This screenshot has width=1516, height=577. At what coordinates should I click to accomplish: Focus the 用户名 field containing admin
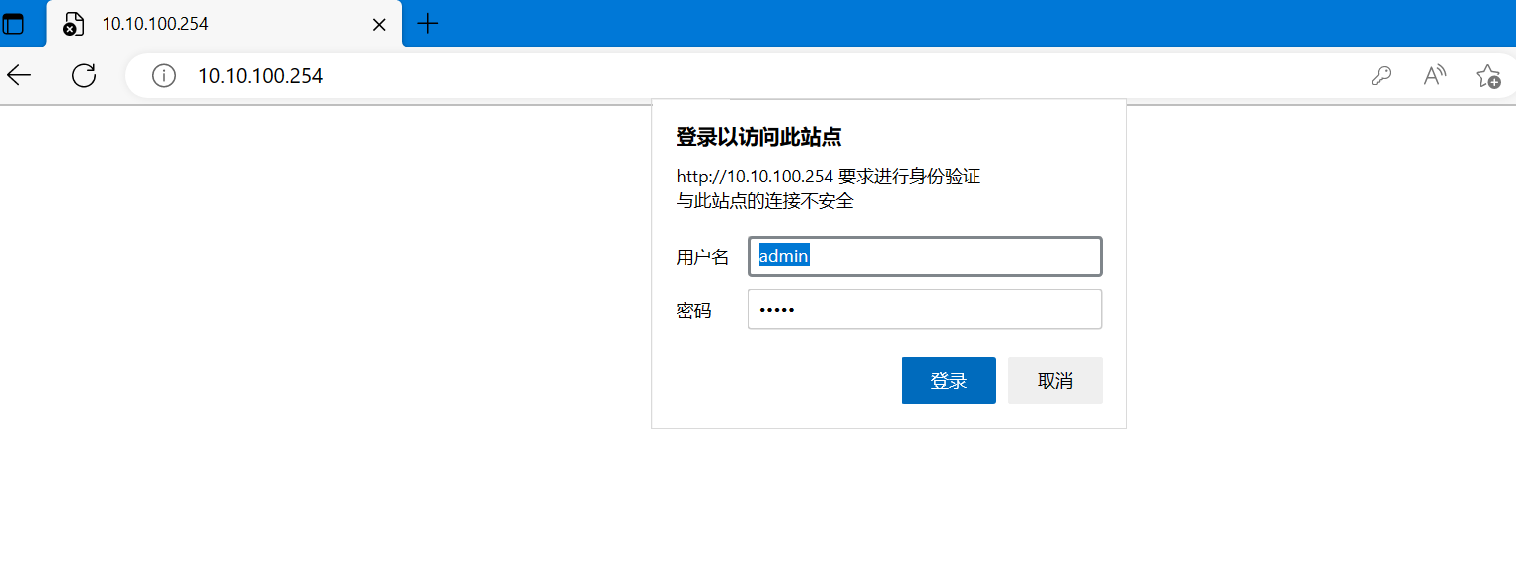[x=924, y=256]
